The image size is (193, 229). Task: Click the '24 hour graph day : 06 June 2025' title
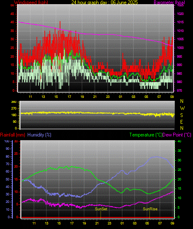coord(104,2)
